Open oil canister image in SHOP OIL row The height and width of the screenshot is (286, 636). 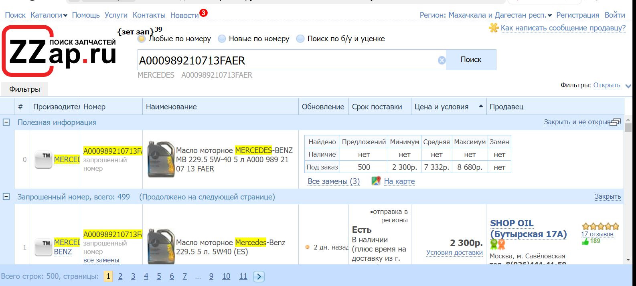pos(161,246)
